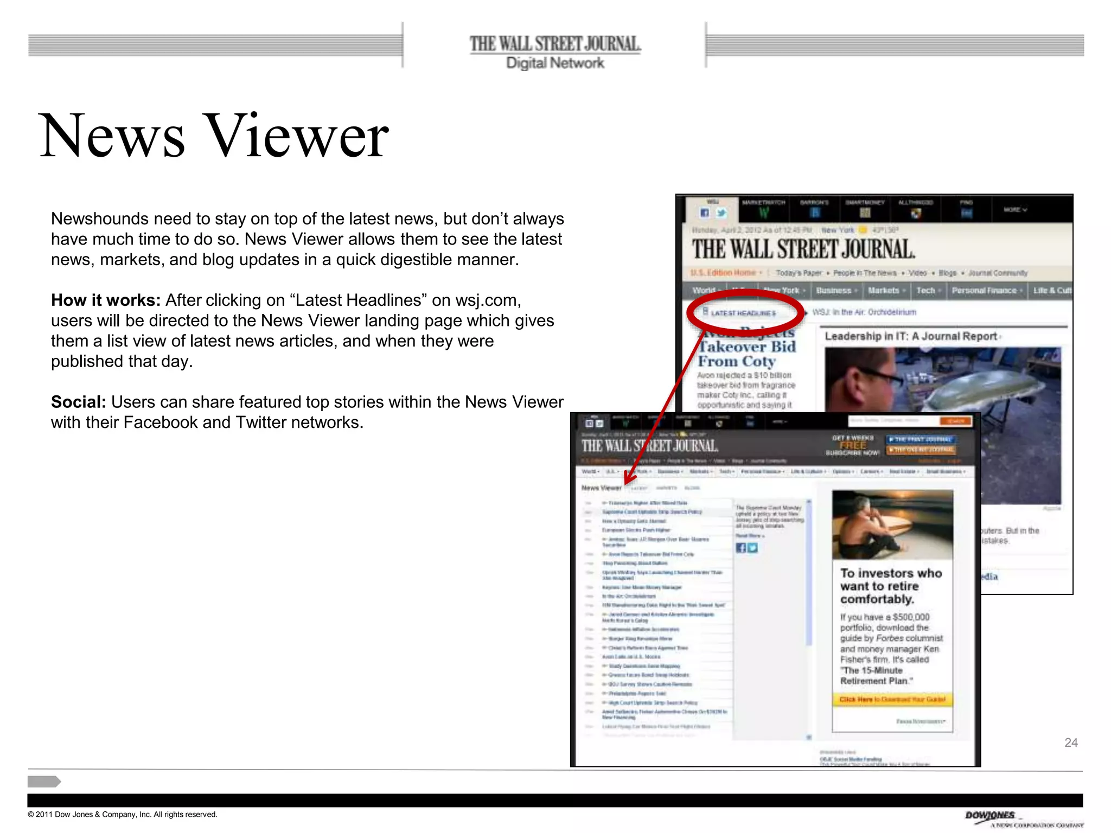
Task: Click scroll-down arrow of News Viewer preview pane
Action: pyautogui.click(x=808, y=737)
